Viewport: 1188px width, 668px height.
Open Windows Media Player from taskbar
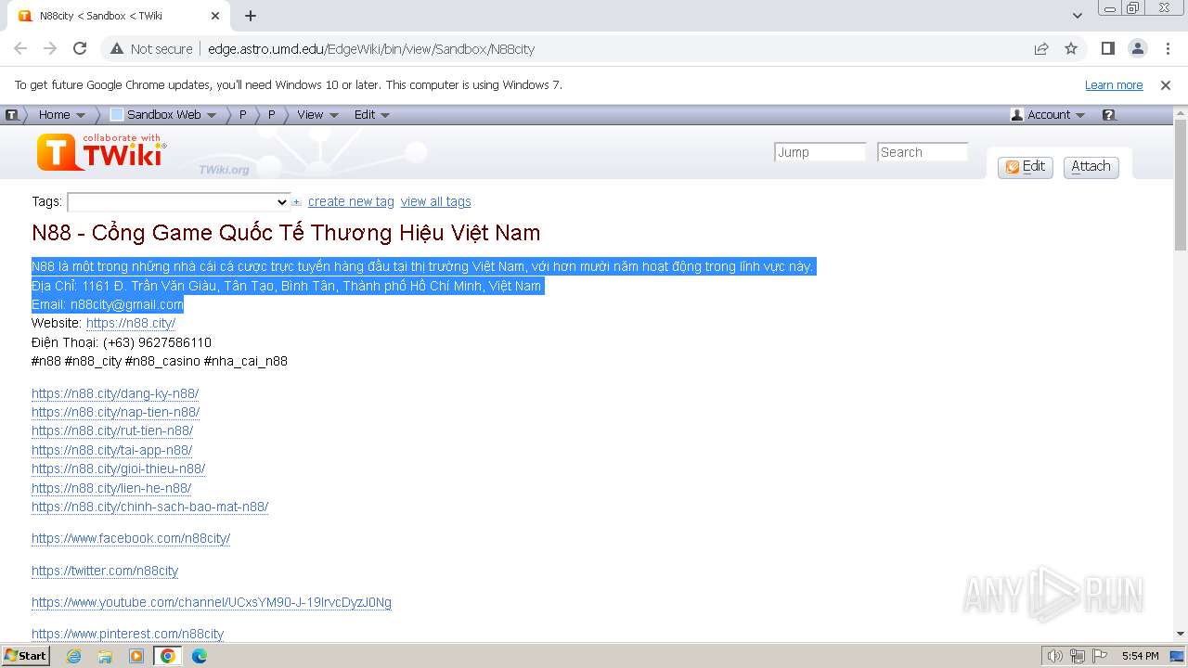[136, 656]
